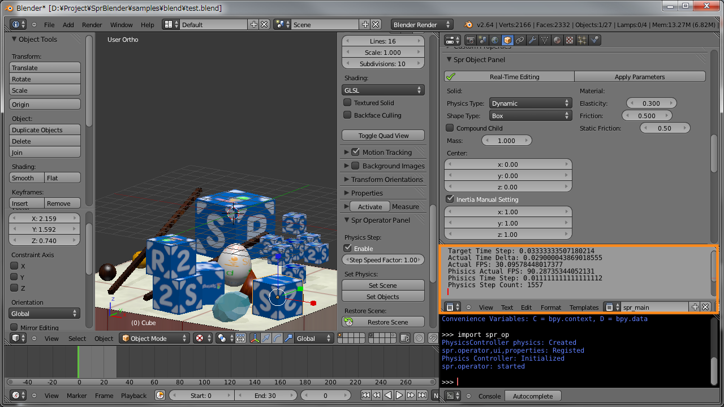724x407 pixels.
Task: Collapse the Object Tools panel
Action: click(15, 39)
